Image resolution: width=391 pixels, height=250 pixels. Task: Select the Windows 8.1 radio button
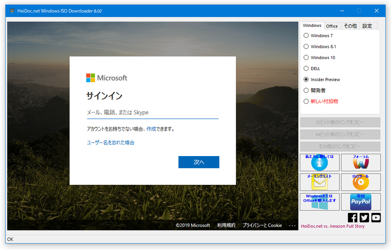306,47
